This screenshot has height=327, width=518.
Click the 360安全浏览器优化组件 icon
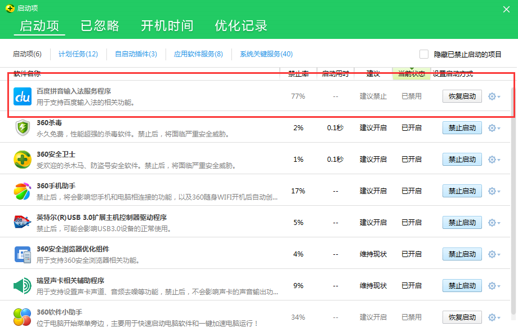pos(23,254)
